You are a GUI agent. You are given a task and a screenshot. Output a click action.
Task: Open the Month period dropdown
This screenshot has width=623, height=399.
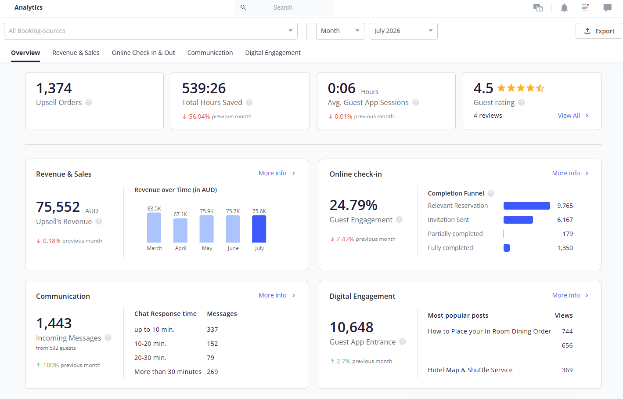pos(340,31)
